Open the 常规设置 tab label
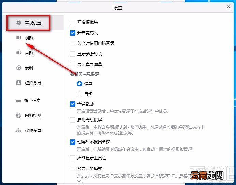This screenshot has width=236, height=185. coord(33,23)
